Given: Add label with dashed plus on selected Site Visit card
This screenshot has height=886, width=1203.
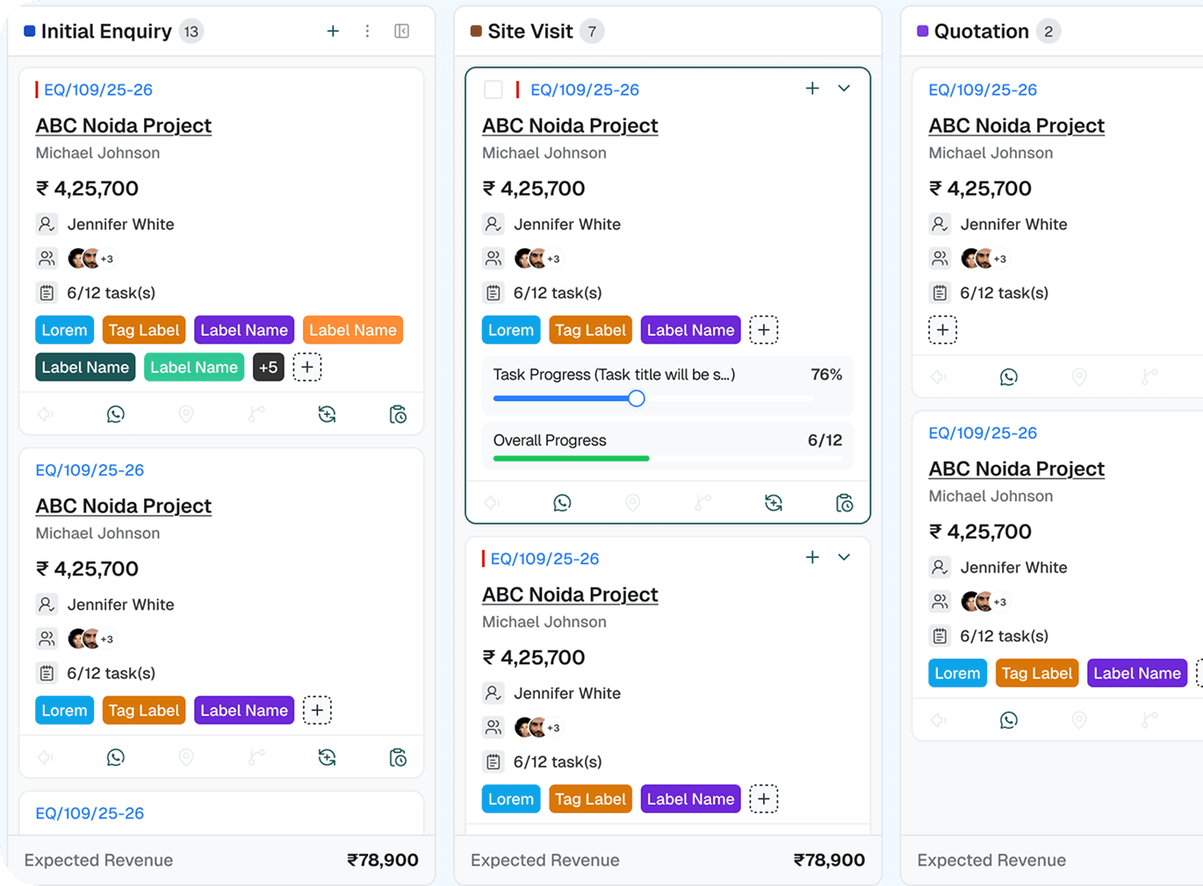Looking at the screenshot, I should coord(764,330).
